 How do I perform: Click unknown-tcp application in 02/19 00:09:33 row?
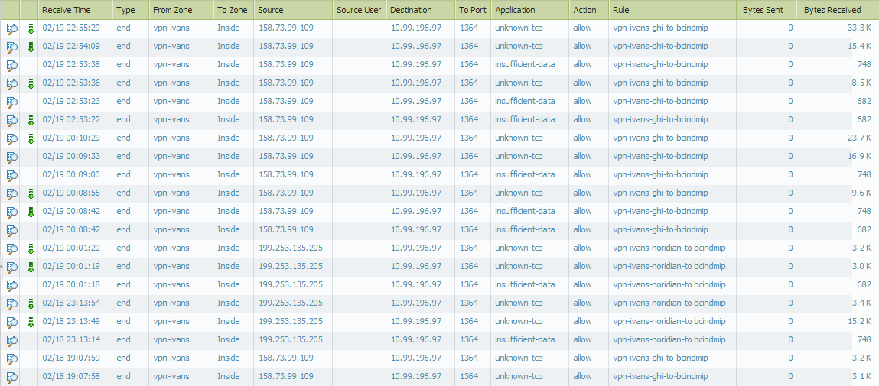tap(519, 156)
